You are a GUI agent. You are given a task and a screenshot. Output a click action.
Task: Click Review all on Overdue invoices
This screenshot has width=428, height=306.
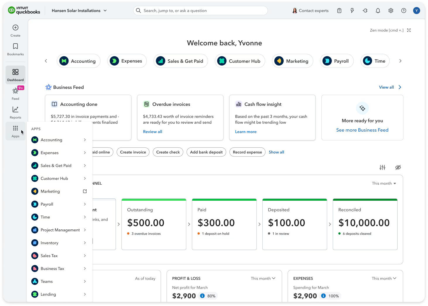[153, 132]
